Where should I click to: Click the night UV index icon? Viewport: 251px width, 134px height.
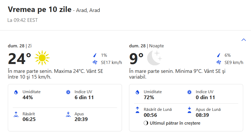(x=189, y=92)
